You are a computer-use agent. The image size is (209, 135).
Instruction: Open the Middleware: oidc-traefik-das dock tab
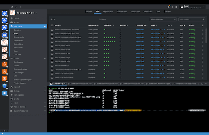point(184,84)
